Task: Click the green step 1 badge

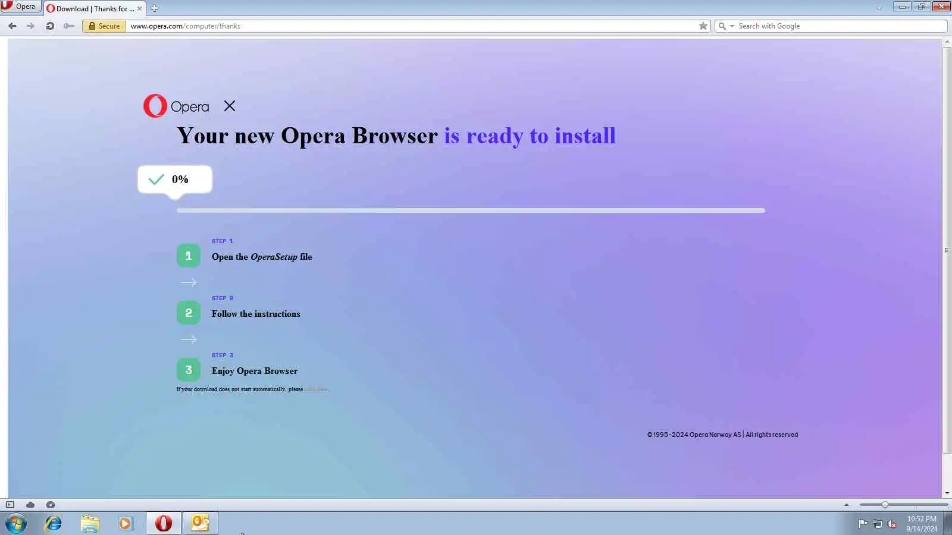Action: [x=189, y=256]
